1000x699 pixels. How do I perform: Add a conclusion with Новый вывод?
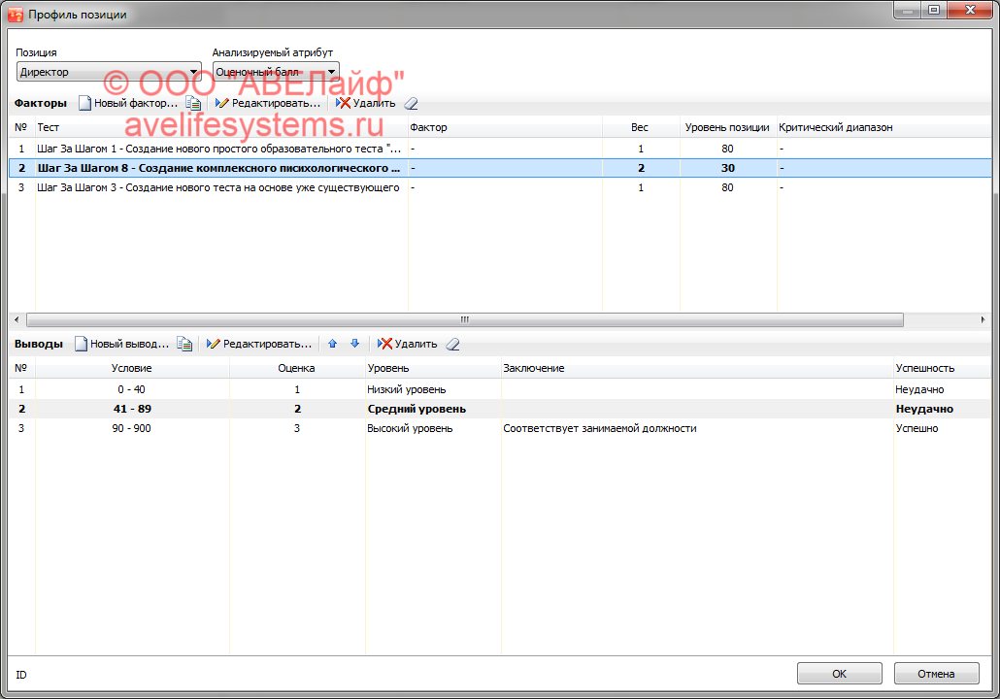123,344
